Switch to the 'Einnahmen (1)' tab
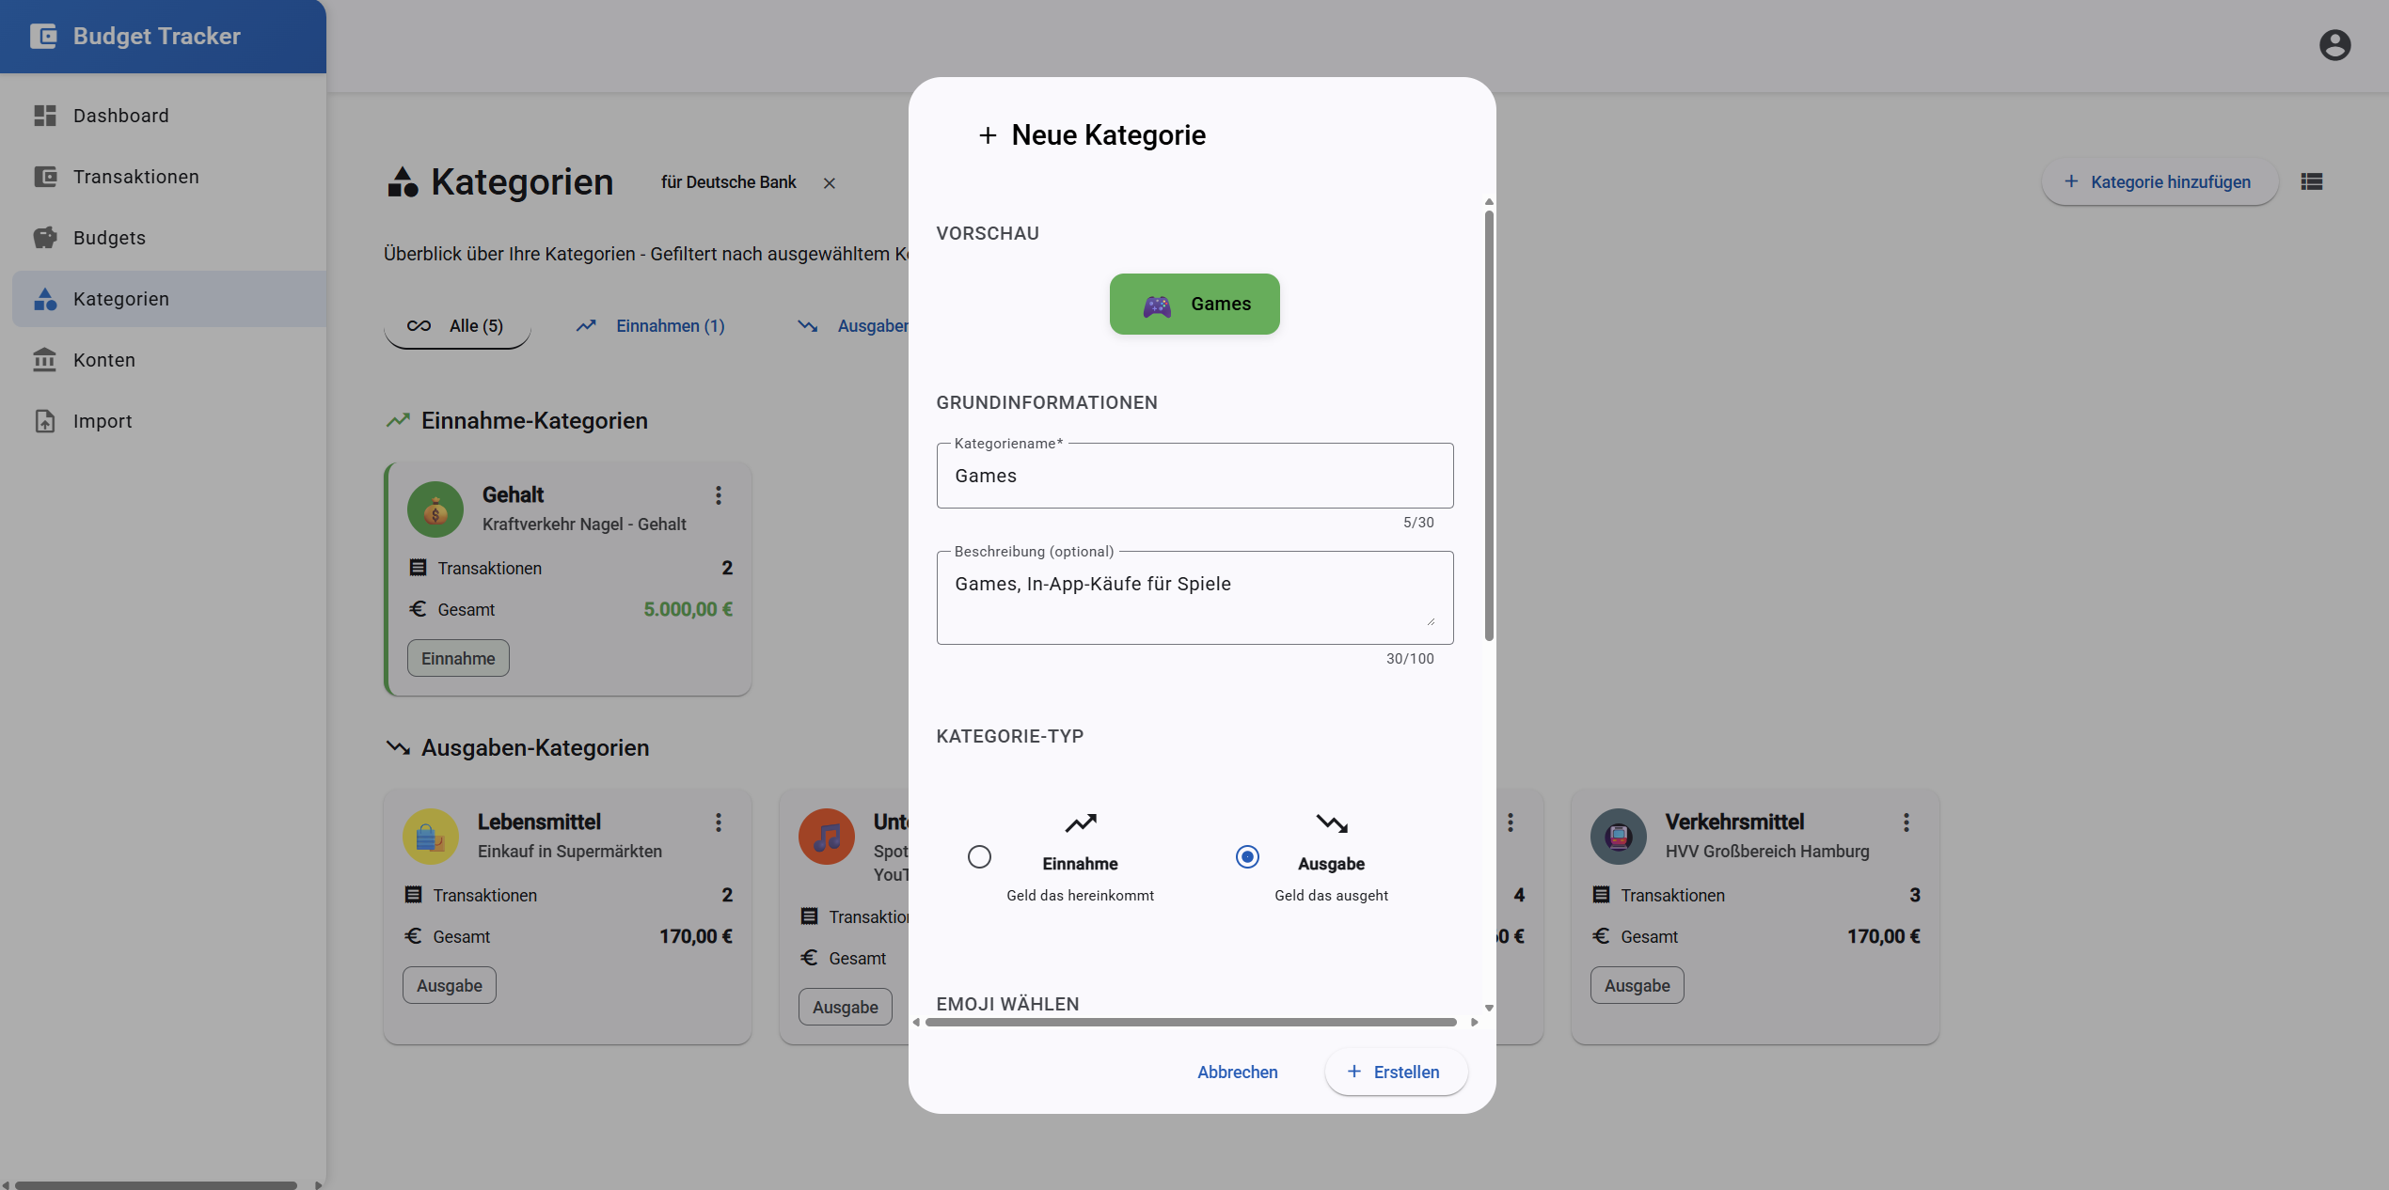Screen dimensions: 2389x1190 [651, 326]
